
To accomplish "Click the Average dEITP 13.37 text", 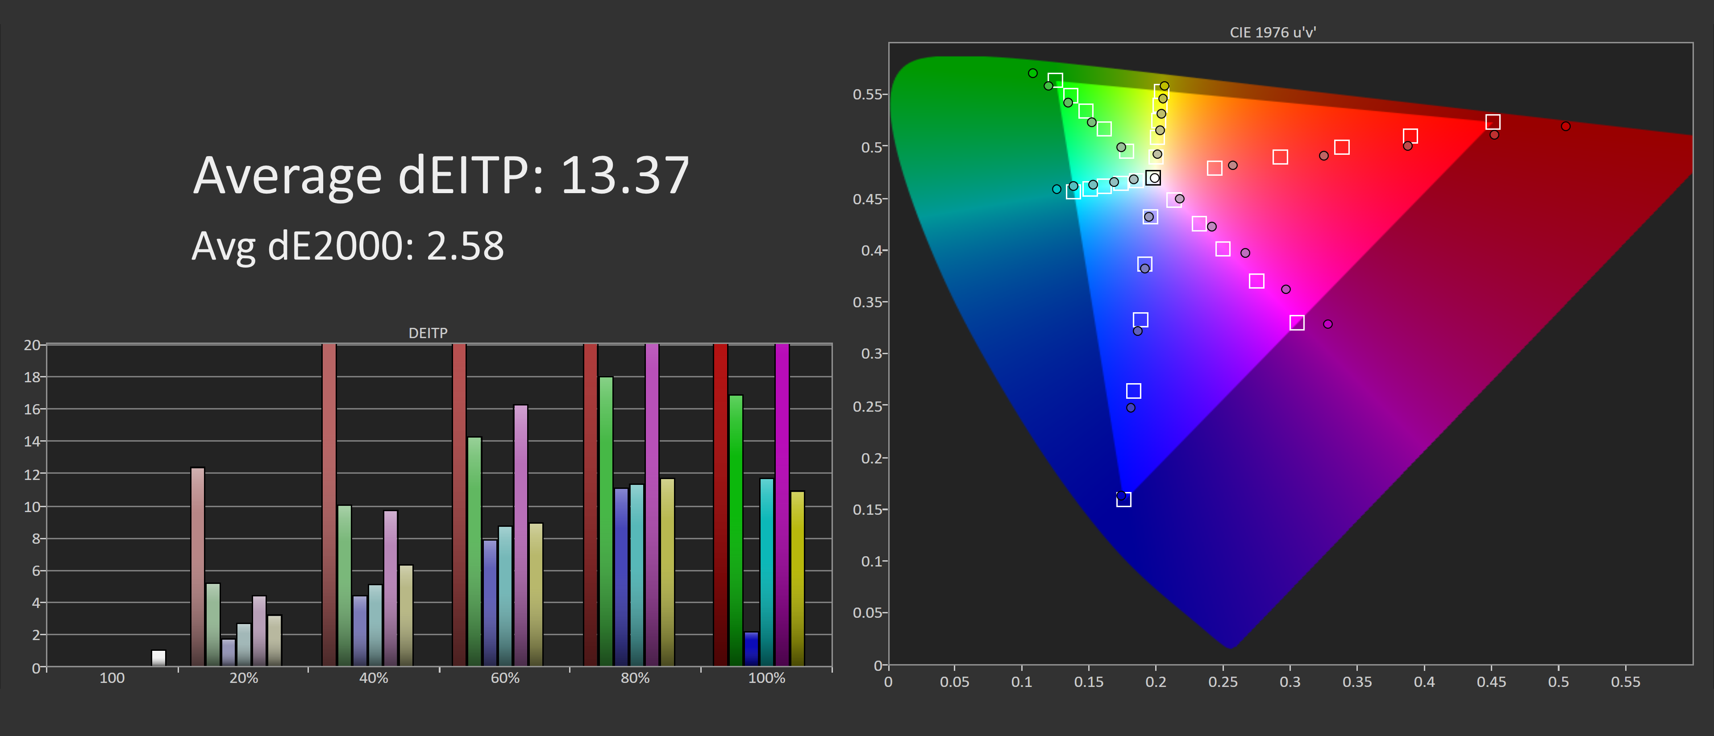I will (441, 175).
